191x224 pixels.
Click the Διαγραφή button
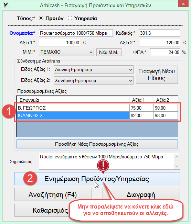[141, 194]
